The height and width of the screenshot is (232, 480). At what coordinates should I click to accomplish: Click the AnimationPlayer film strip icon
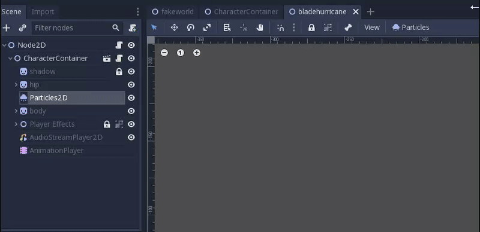point(23,151)
